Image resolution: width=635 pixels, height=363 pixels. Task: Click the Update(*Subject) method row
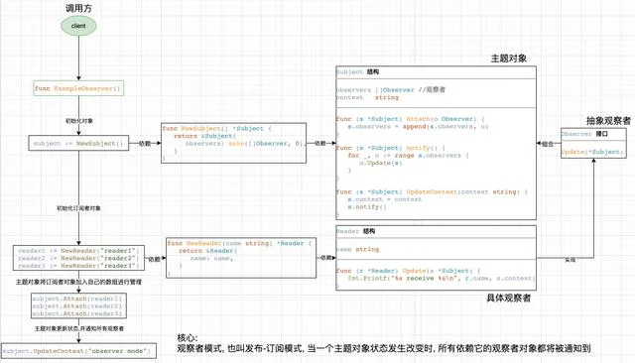[593, 152]
